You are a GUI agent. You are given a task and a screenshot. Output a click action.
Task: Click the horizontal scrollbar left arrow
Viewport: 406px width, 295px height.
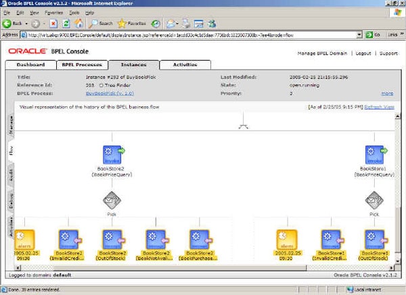coord(18,267)
